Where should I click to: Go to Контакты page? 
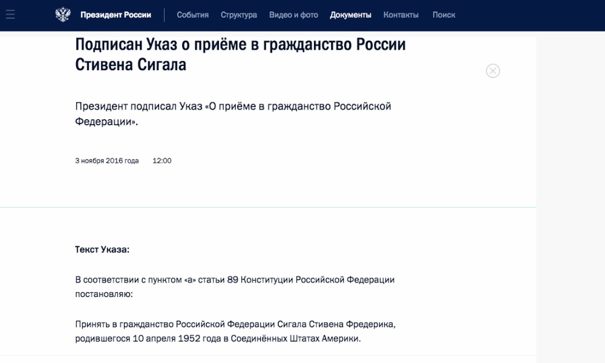(x=401, y=15)
